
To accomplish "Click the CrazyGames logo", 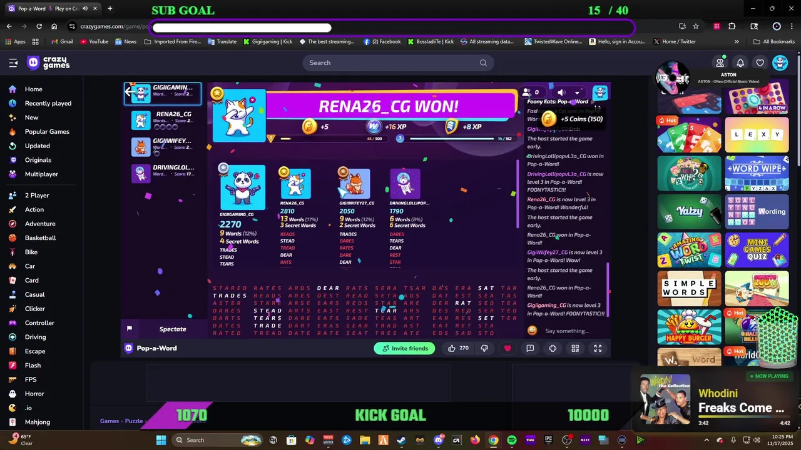I will [48, 62].
